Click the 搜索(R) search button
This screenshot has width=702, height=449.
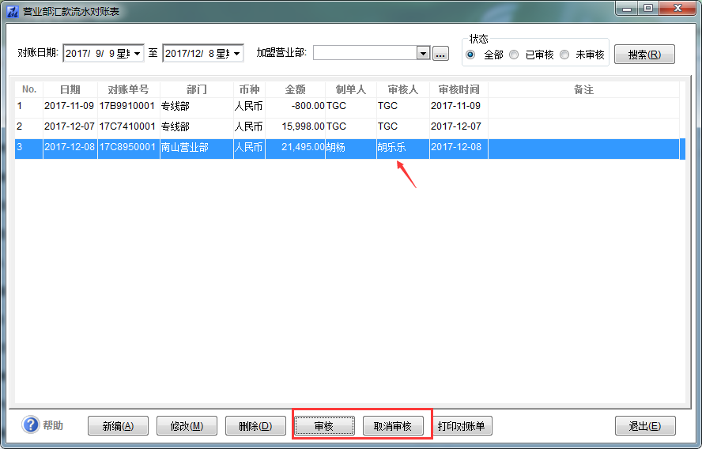pyautogui.click(x=644, y=55)
